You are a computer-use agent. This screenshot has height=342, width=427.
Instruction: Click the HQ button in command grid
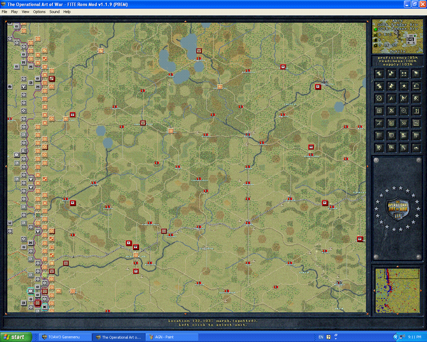[x=416, y=123]
